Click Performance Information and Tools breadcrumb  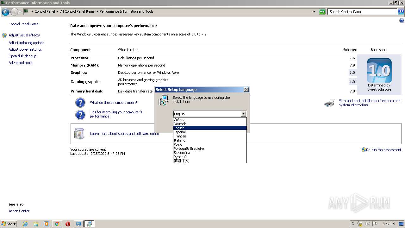point(126,11)
